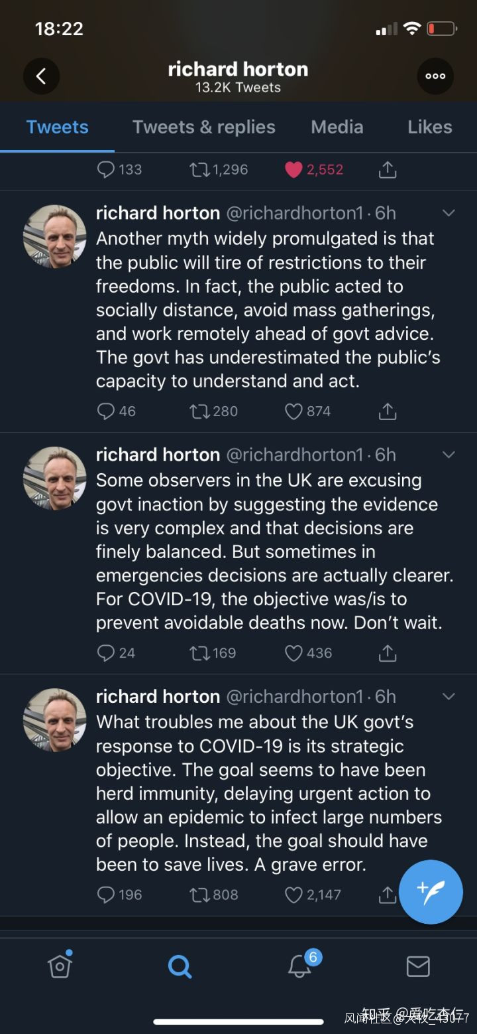Viewport: 477px width, 1034px height.
Task: Open the Likes tab
Action: (429, 127)
